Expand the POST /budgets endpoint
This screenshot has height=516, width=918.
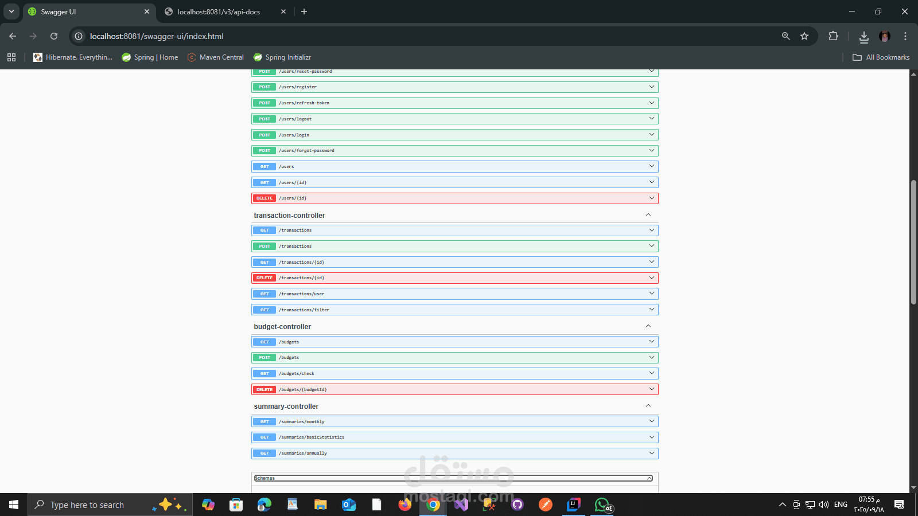tap(455, 358)
